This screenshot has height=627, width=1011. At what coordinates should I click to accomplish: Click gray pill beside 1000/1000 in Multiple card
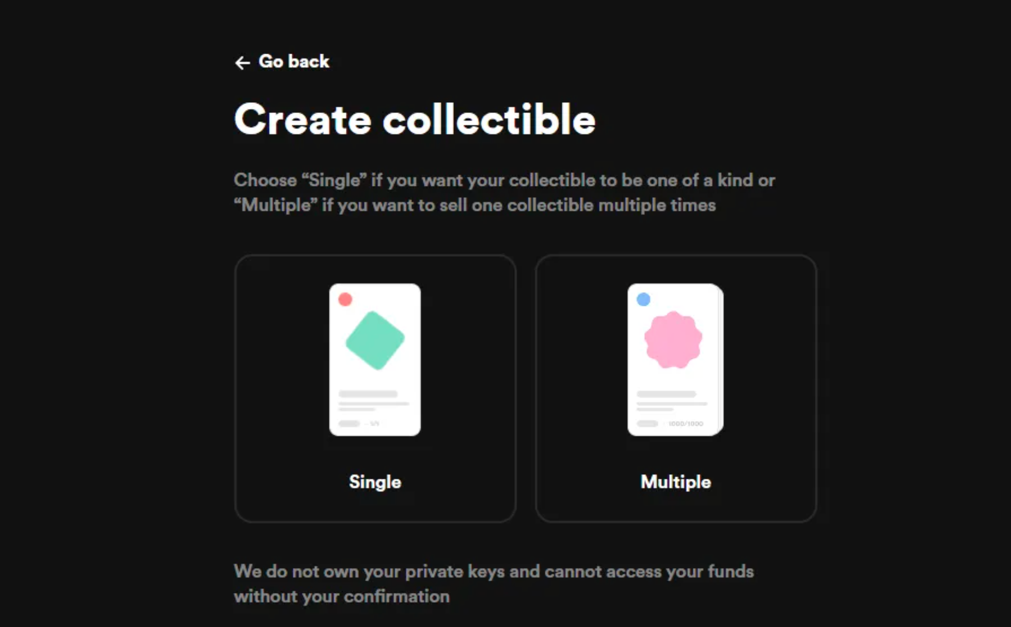pos(647,424)
